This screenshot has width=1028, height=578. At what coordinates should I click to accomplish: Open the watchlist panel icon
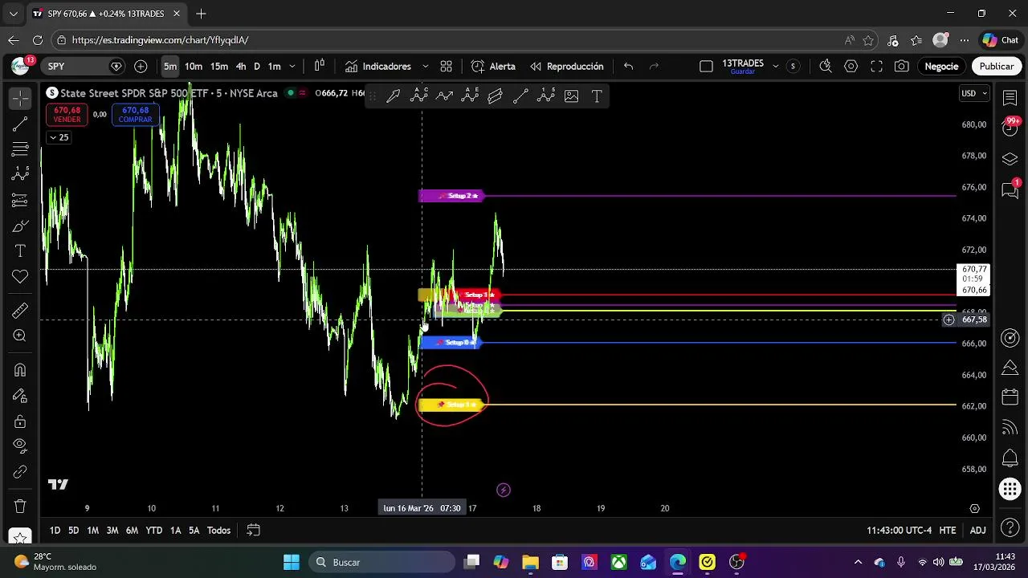(1010, 98)
